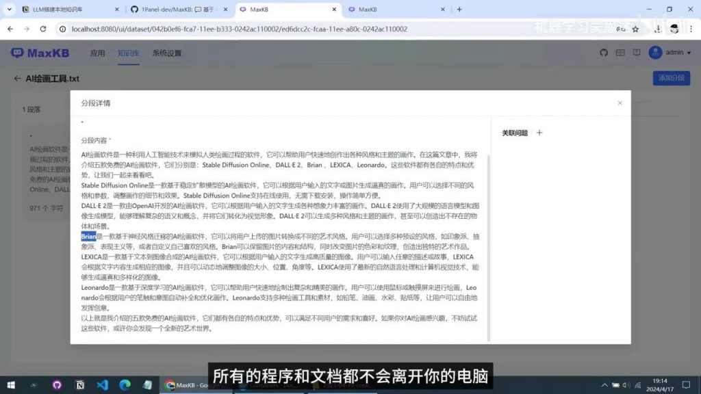
Task: Open the help icon beside the admin menu
Action: pos(637,52)
